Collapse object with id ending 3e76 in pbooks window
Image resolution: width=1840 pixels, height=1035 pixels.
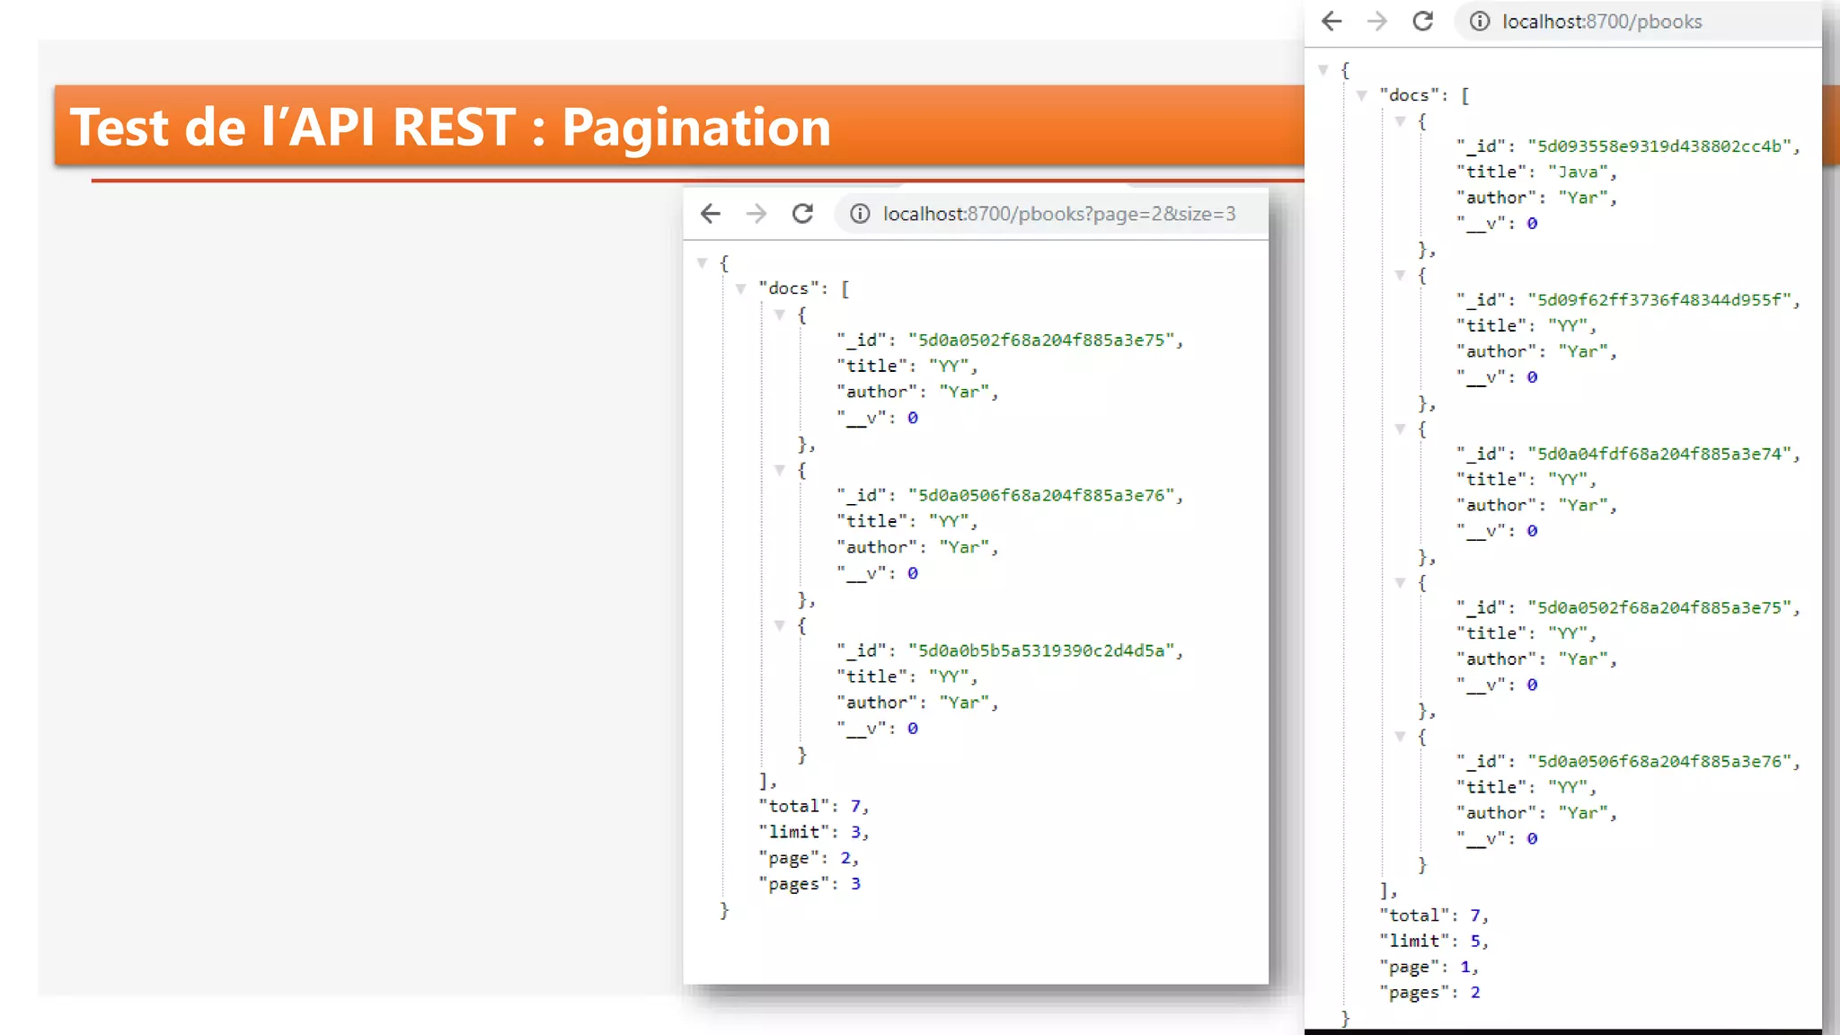click(1400, 737)
